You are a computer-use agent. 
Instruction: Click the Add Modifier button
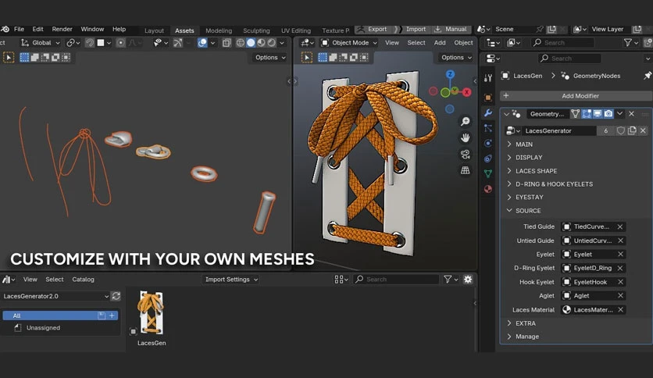click(576, 96)
